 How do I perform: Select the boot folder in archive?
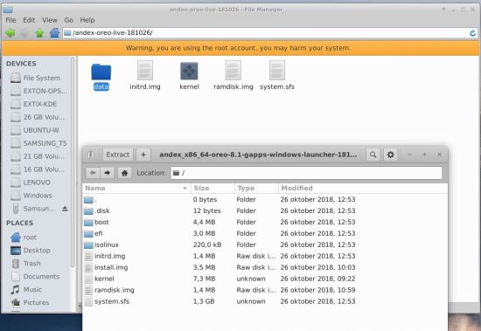click(265, 222)
